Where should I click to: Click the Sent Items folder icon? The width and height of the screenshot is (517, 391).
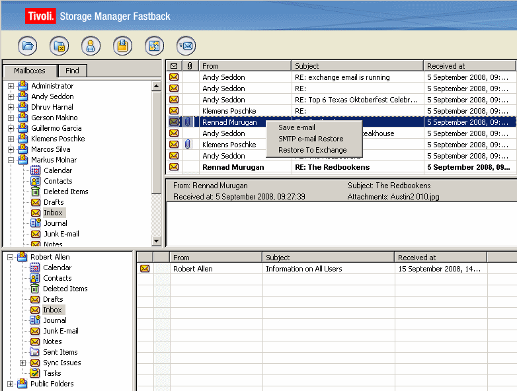(x=34, y=352)
